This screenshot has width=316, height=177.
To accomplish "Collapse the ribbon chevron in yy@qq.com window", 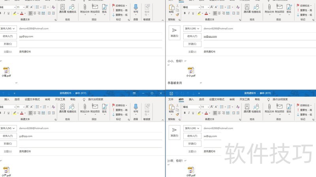I will [x=163, y=120].
